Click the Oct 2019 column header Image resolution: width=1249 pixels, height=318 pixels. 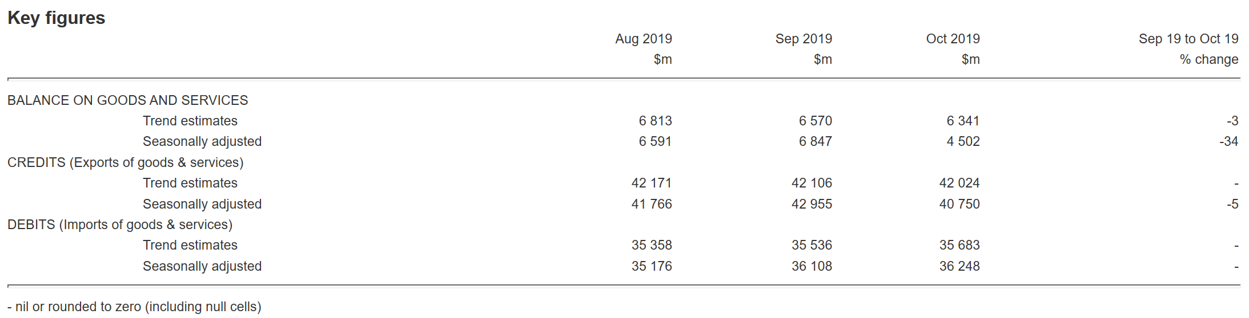click(953, 39)
